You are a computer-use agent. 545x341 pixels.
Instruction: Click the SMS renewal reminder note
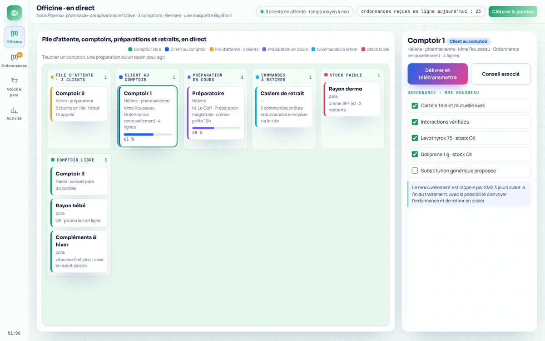point(469,194)
